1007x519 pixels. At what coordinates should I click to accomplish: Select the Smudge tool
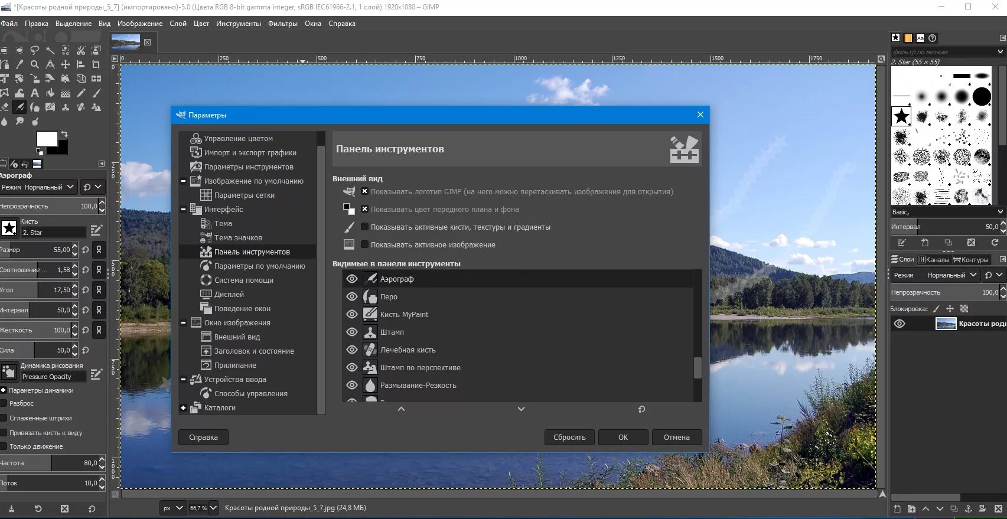point(19,122)
